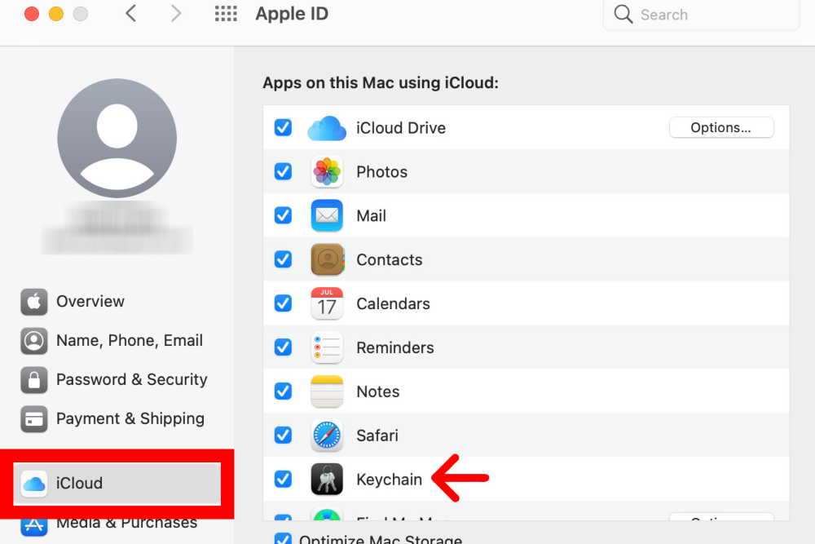Click the Photos app icon
815x544 pixels.
(x=327, y=171)
